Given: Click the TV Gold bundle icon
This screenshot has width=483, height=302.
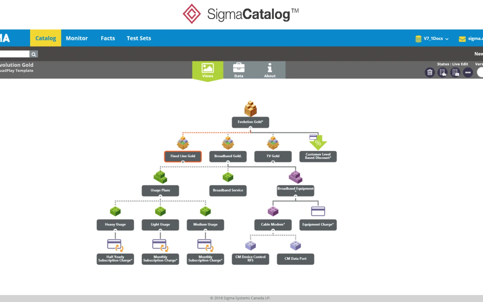Looking at the screenshot, I should [x=273, y=143].
